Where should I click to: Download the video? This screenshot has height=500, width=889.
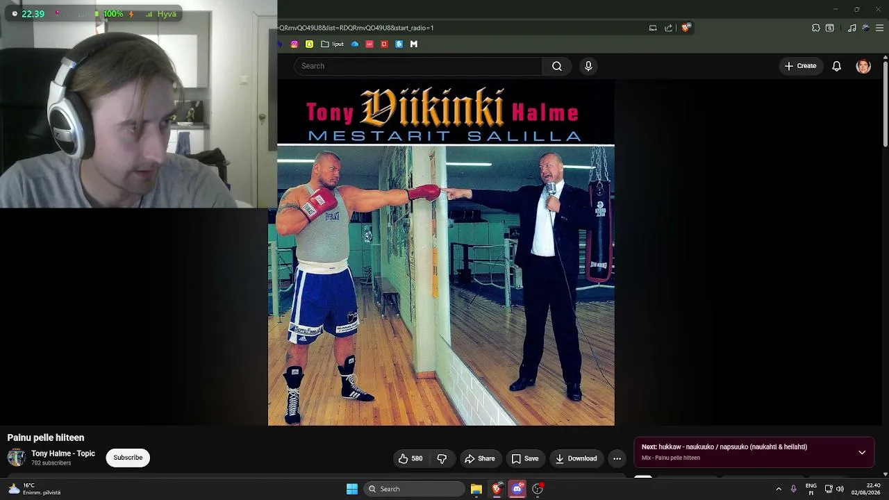[x=576, y=458]
